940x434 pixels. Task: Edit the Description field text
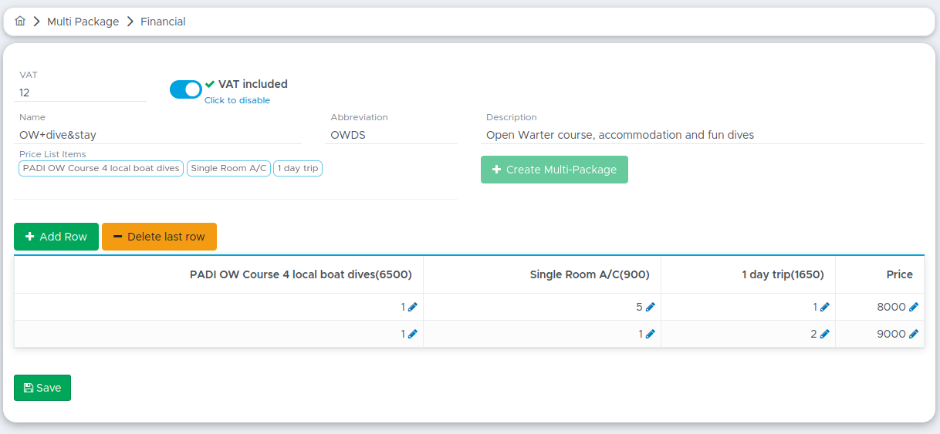pos(702,135)
